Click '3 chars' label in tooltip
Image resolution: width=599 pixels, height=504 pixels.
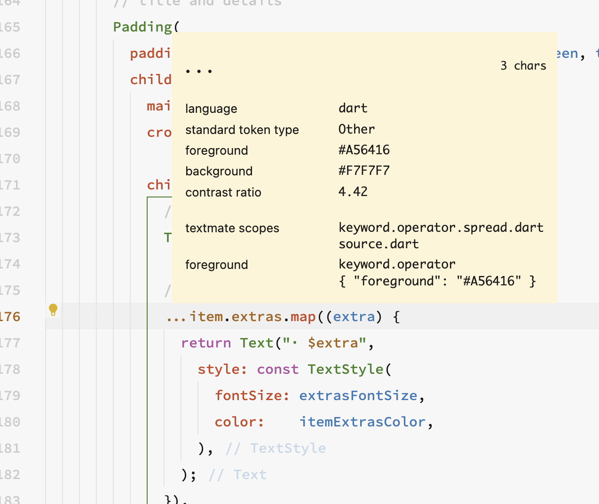coord(523,66)
